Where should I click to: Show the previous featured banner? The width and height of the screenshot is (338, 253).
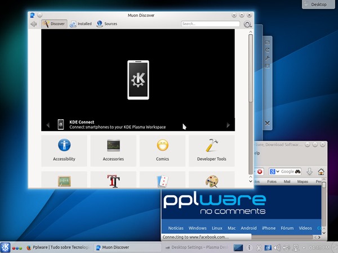pos(48,125)
